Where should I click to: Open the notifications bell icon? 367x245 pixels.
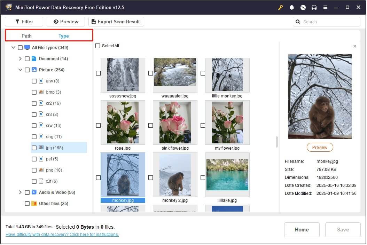[x=292, y=7]
